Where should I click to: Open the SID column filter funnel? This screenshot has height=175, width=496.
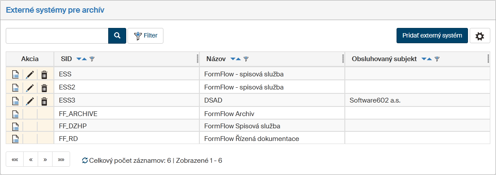[x=92, y=59]
